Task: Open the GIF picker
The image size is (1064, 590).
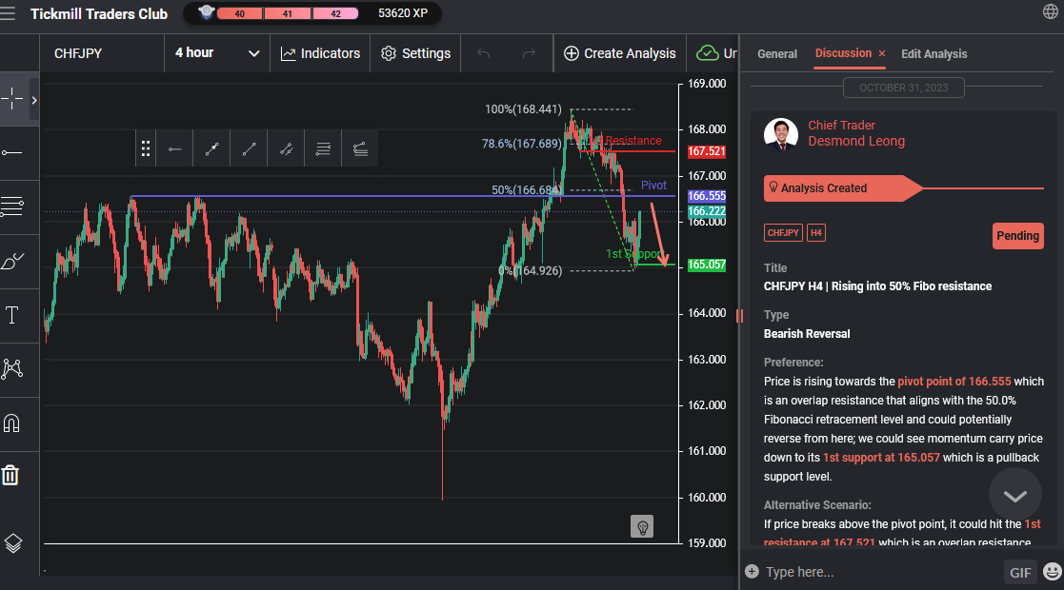Action: click(1020, 572)
